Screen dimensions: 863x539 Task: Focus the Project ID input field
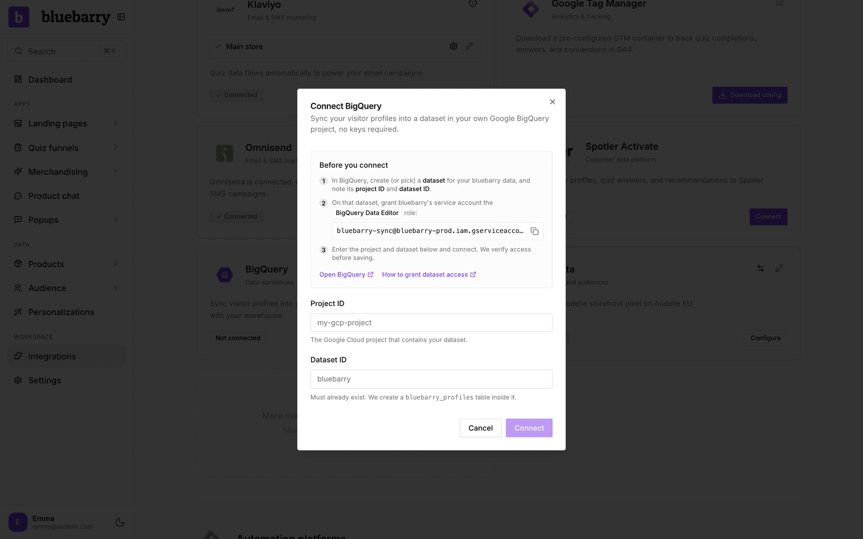pyautogui.click(x=432, y=323)
